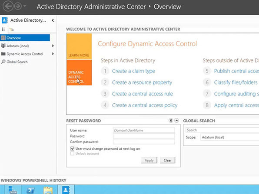Click the Password input field
Viewport: 259px width, 194px height.
(x=144, y=136)
